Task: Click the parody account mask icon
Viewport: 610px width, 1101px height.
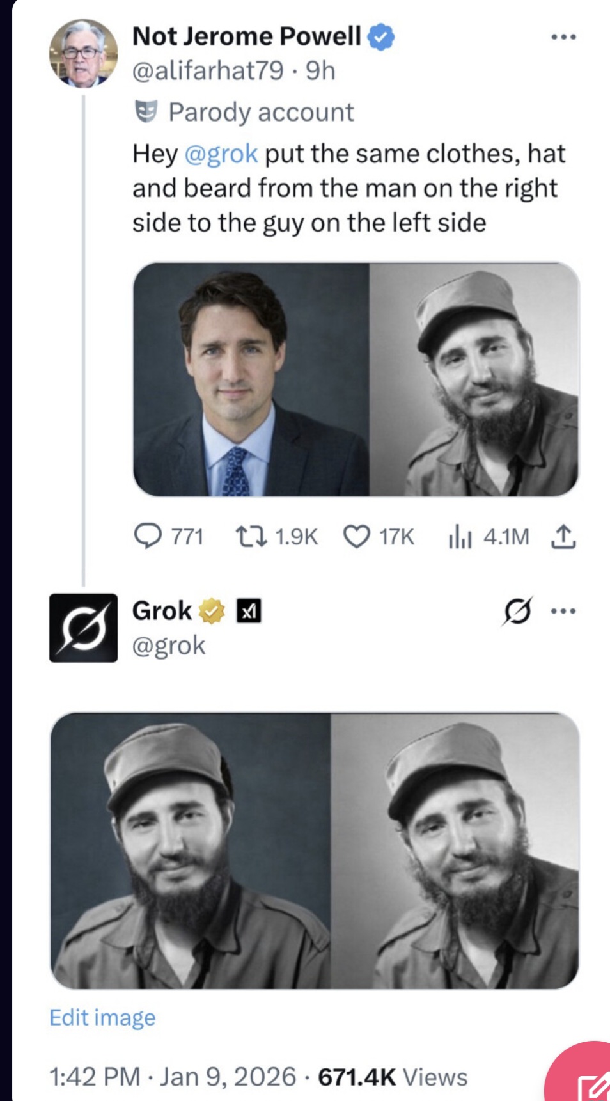Action: [x=146, y=111]
